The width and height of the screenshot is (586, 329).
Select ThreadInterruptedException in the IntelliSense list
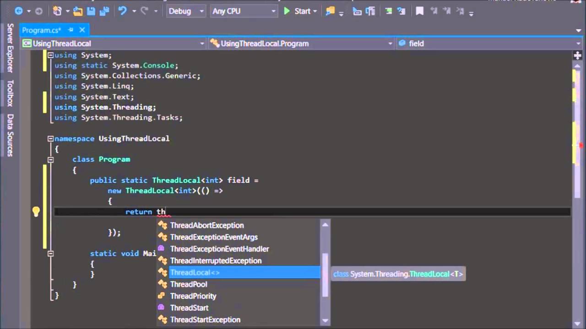(239, 261)
